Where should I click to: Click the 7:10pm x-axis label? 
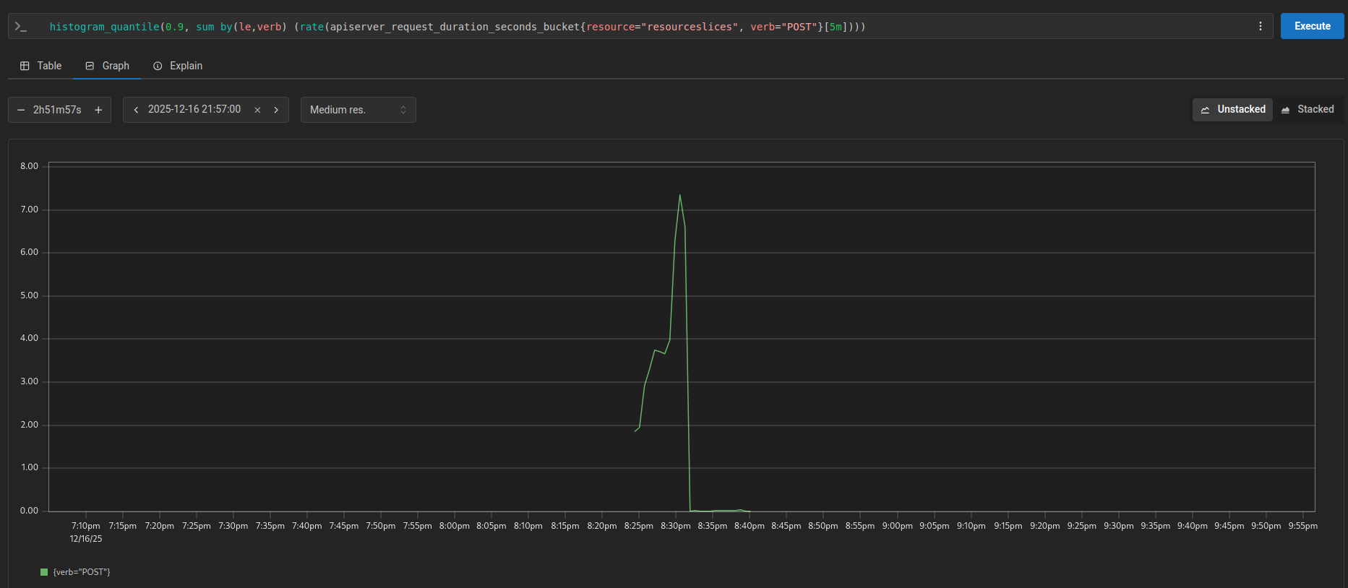[86, 526]
